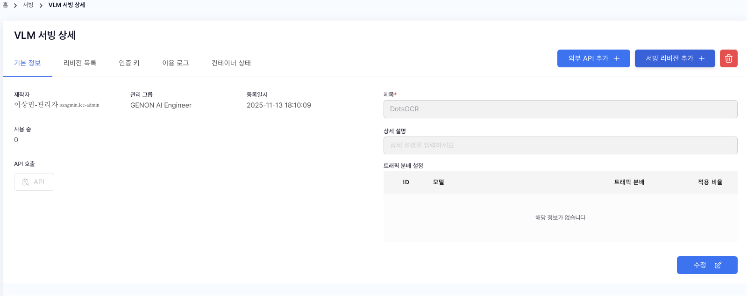Viewport: 747px width, 296px height.
Task: View the 이용 로그 tab
Action: [175, 63]
